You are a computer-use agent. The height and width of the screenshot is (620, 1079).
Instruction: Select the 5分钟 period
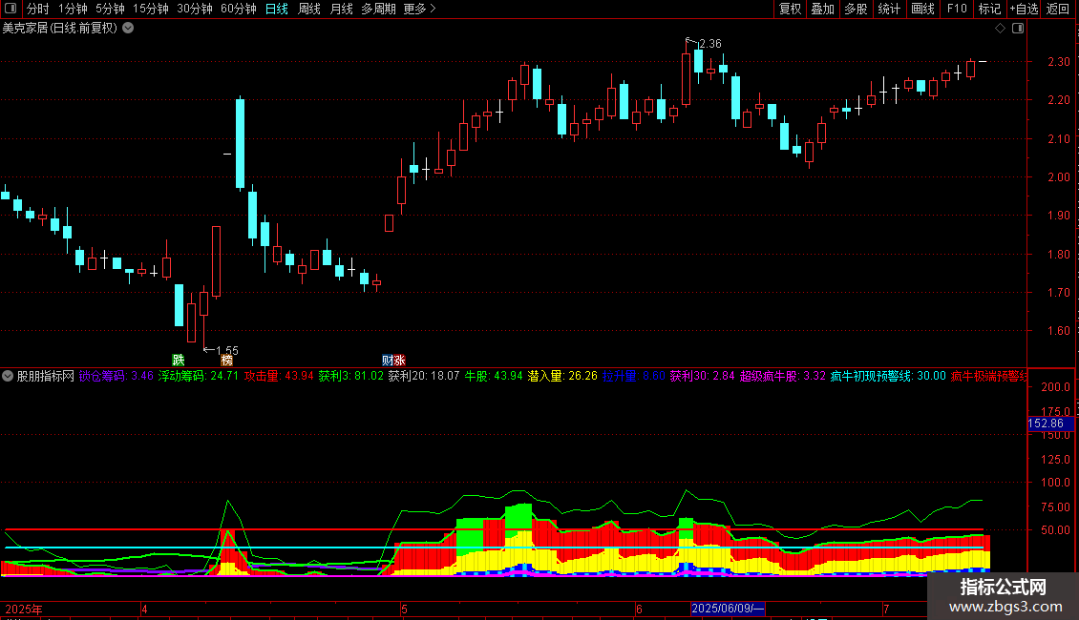(110, 9)
